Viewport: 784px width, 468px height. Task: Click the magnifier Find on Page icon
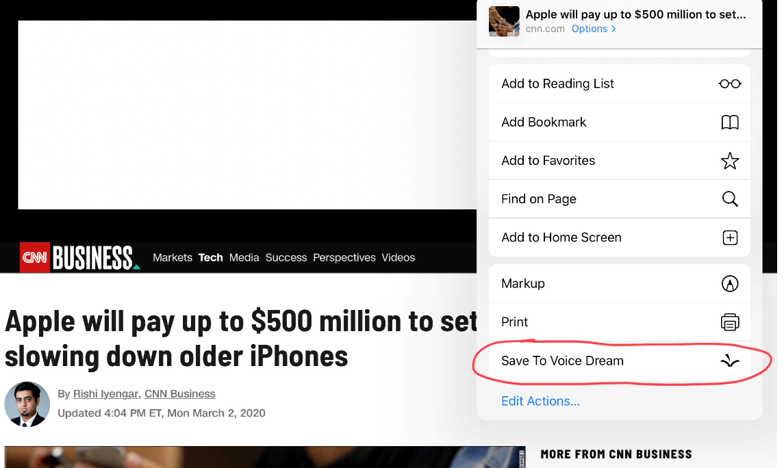coord(729,199)
